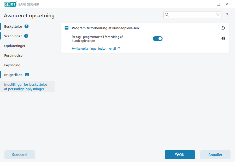Viewport: 235px width, 162px height.
Task: Click the revert arrow to restore default settings
Action: pyautogui.click(x=223, y=27)
